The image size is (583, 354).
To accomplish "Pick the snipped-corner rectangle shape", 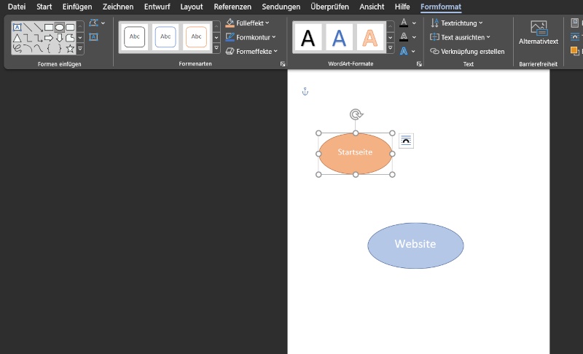I will (70, 38).
